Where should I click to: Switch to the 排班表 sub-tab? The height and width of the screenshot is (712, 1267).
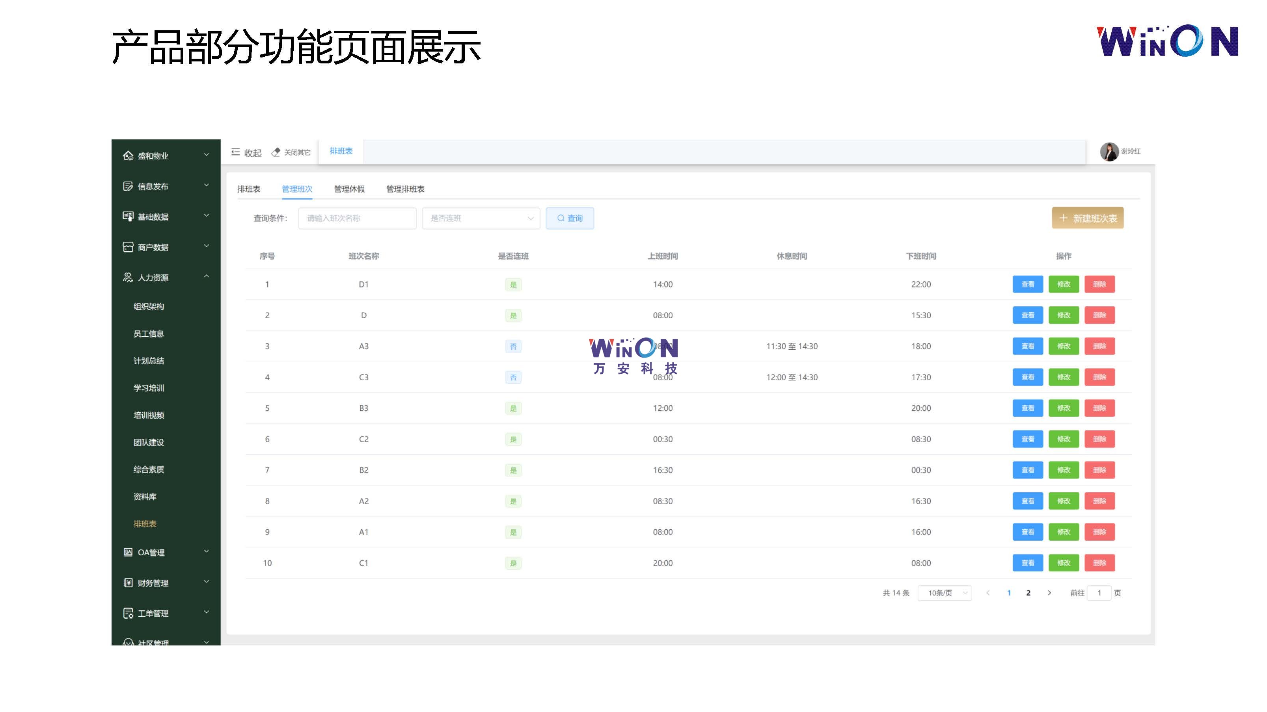coord(249,189)
